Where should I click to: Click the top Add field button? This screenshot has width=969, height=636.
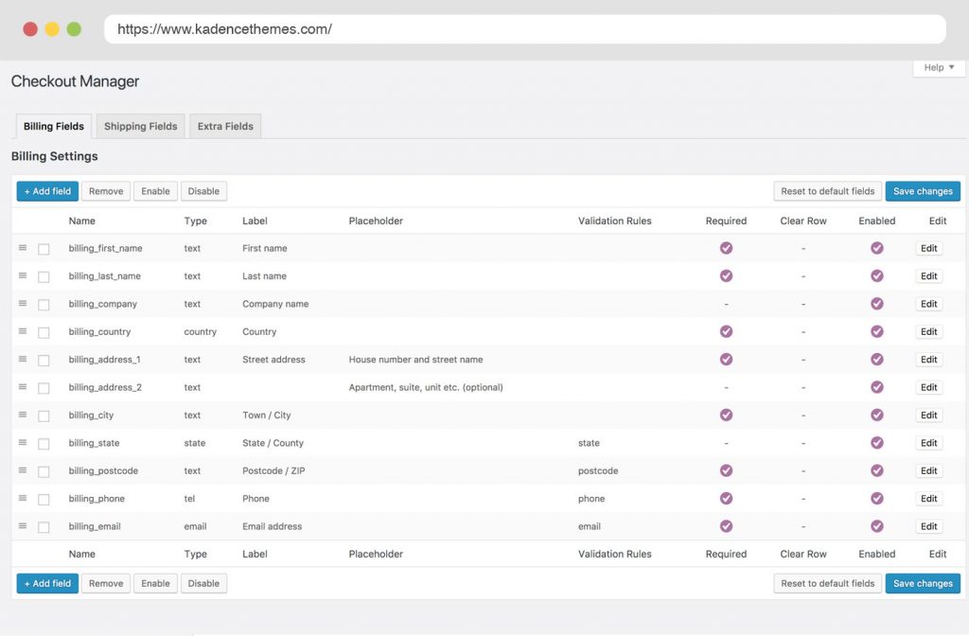[47, 191]
